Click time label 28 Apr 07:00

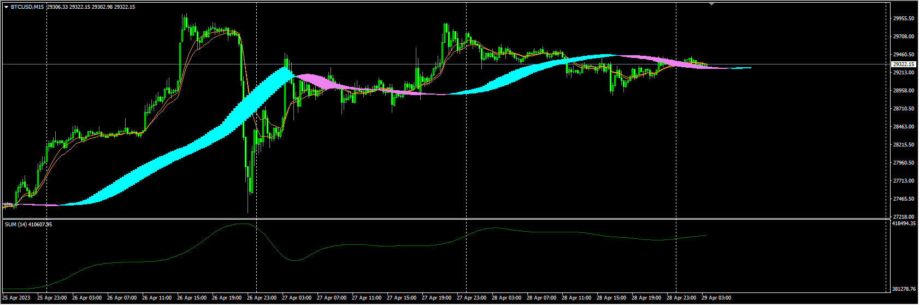tap(542, 298)
